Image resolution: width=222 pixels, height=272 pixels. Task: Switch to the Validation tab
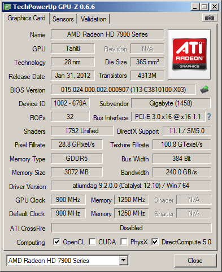94,19
